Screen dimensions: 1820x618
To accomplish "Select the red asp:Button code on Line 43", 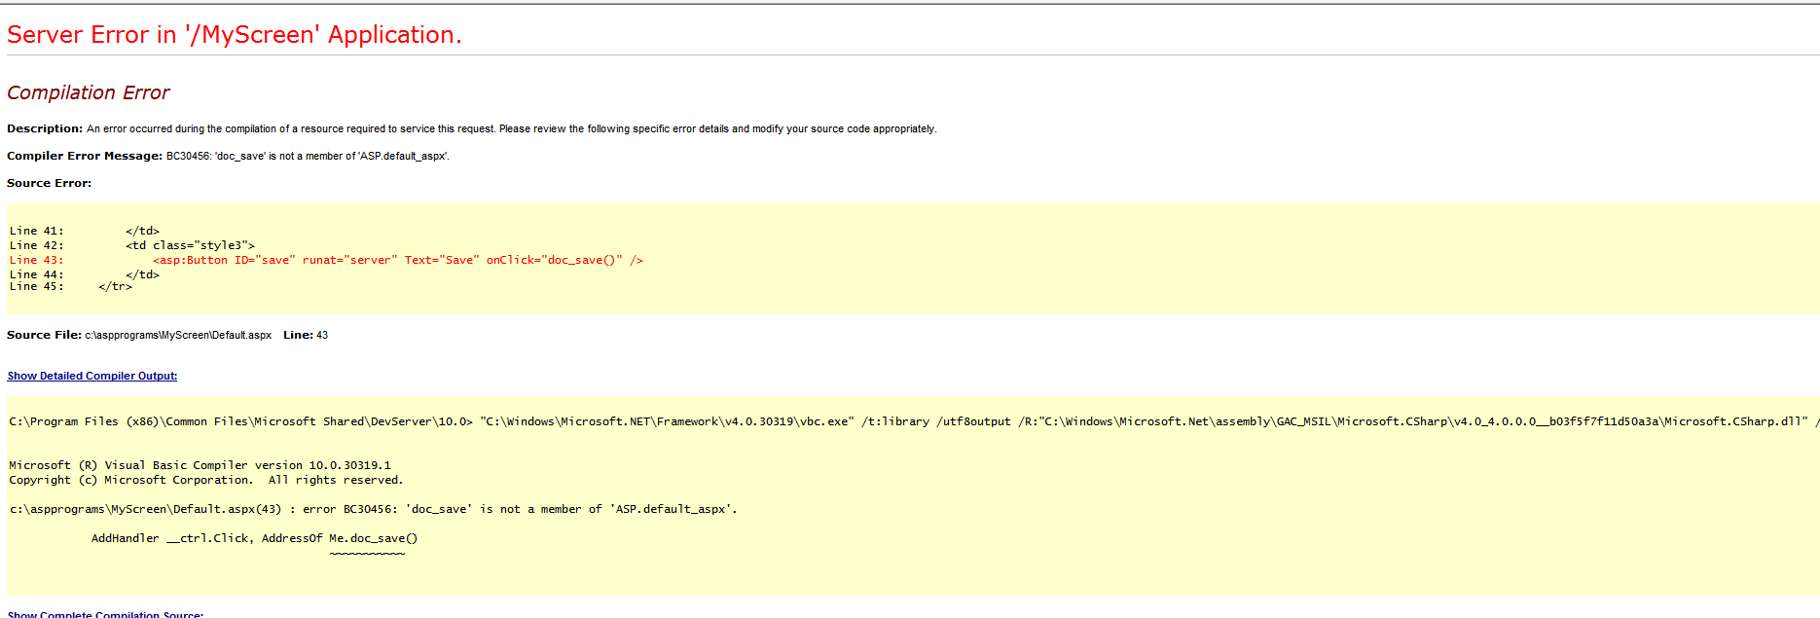I will (397, 260).
